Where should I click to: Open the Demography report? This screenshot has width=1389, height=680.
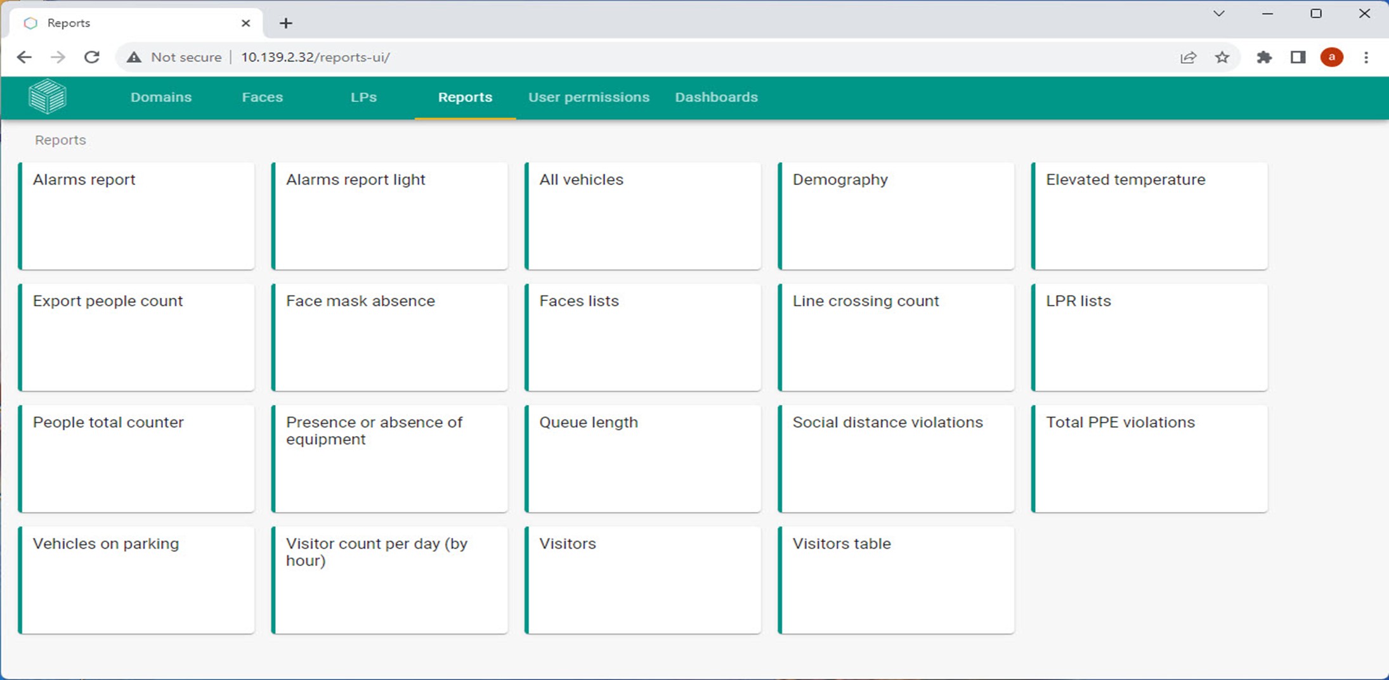[x=896, y=215]
